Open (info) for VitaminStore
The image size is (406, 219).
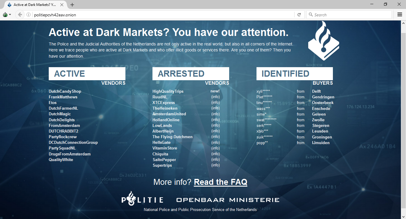(215, 148)
